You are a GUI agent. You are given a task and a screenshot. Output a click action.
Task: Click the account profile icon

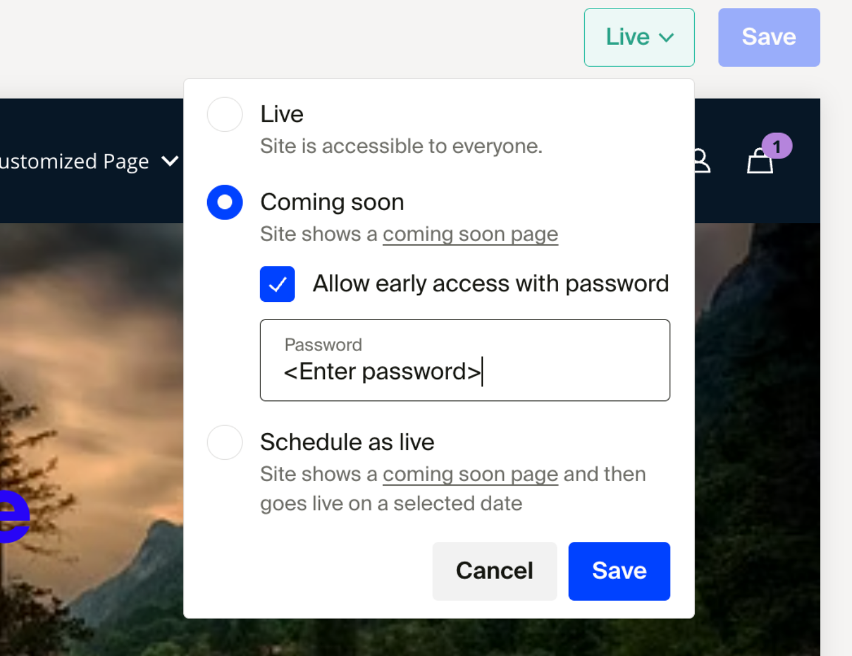coord(702,161)
